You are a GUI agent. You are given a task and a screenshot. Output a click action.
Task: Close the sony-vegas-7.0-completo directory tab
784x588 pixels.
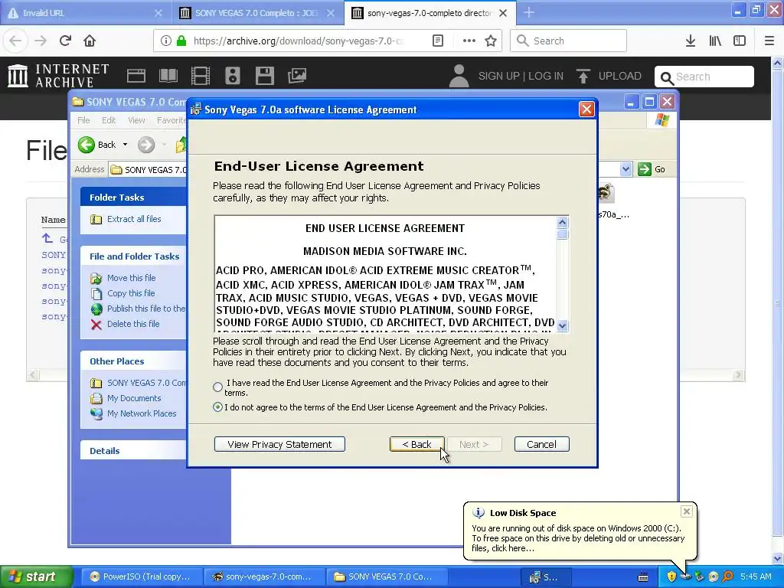point(503,12)
